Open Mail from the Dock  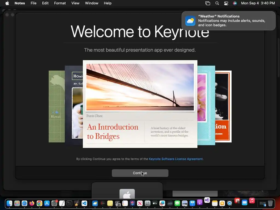[x=245, y=203]
